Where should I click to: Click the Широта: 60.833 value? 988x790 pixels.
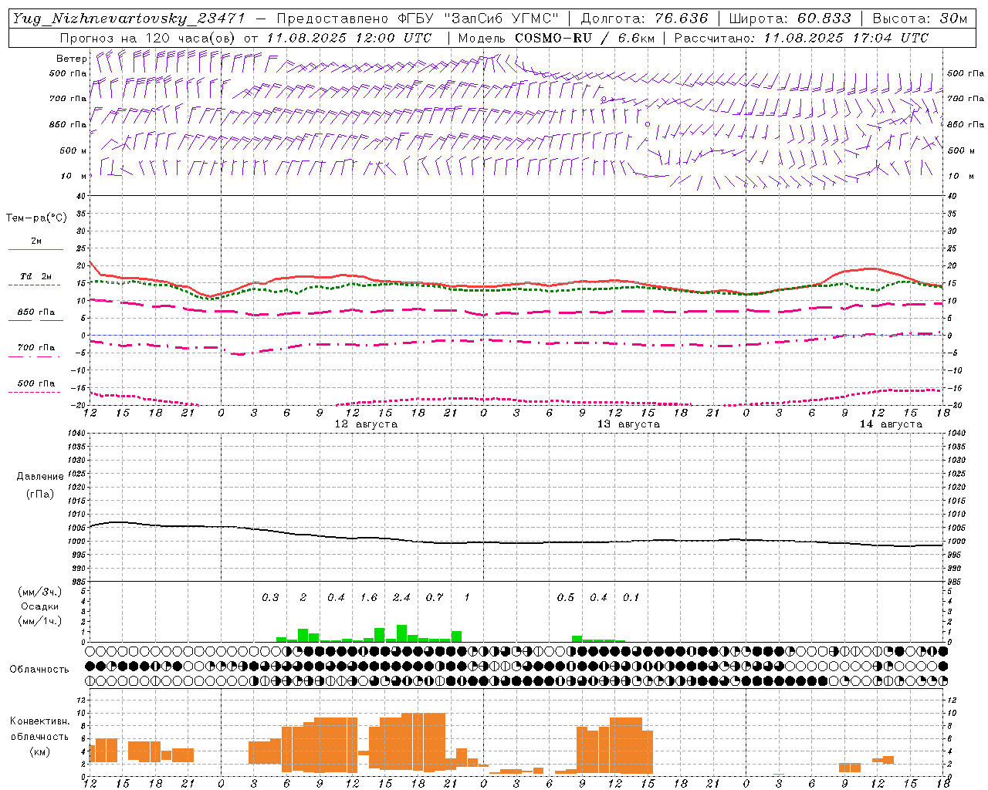pos(790,19)
